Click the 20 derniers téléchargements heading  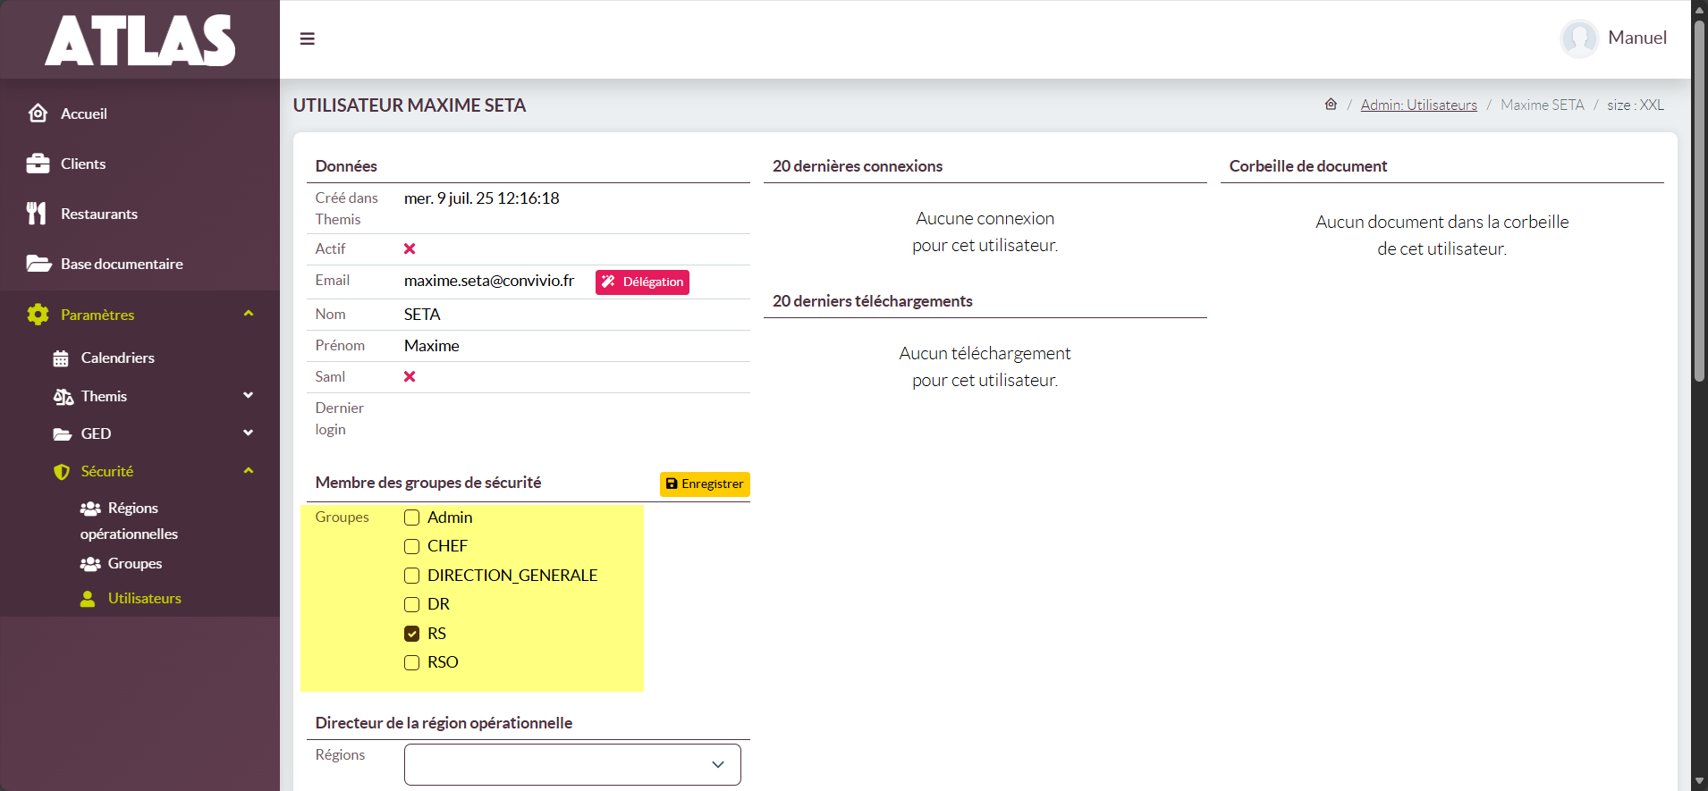[x=872, y=301]
